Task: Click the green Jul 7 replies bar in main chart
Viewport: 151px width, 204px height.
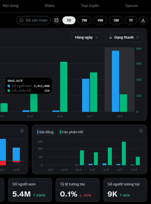Action: (x=94, y=92)
